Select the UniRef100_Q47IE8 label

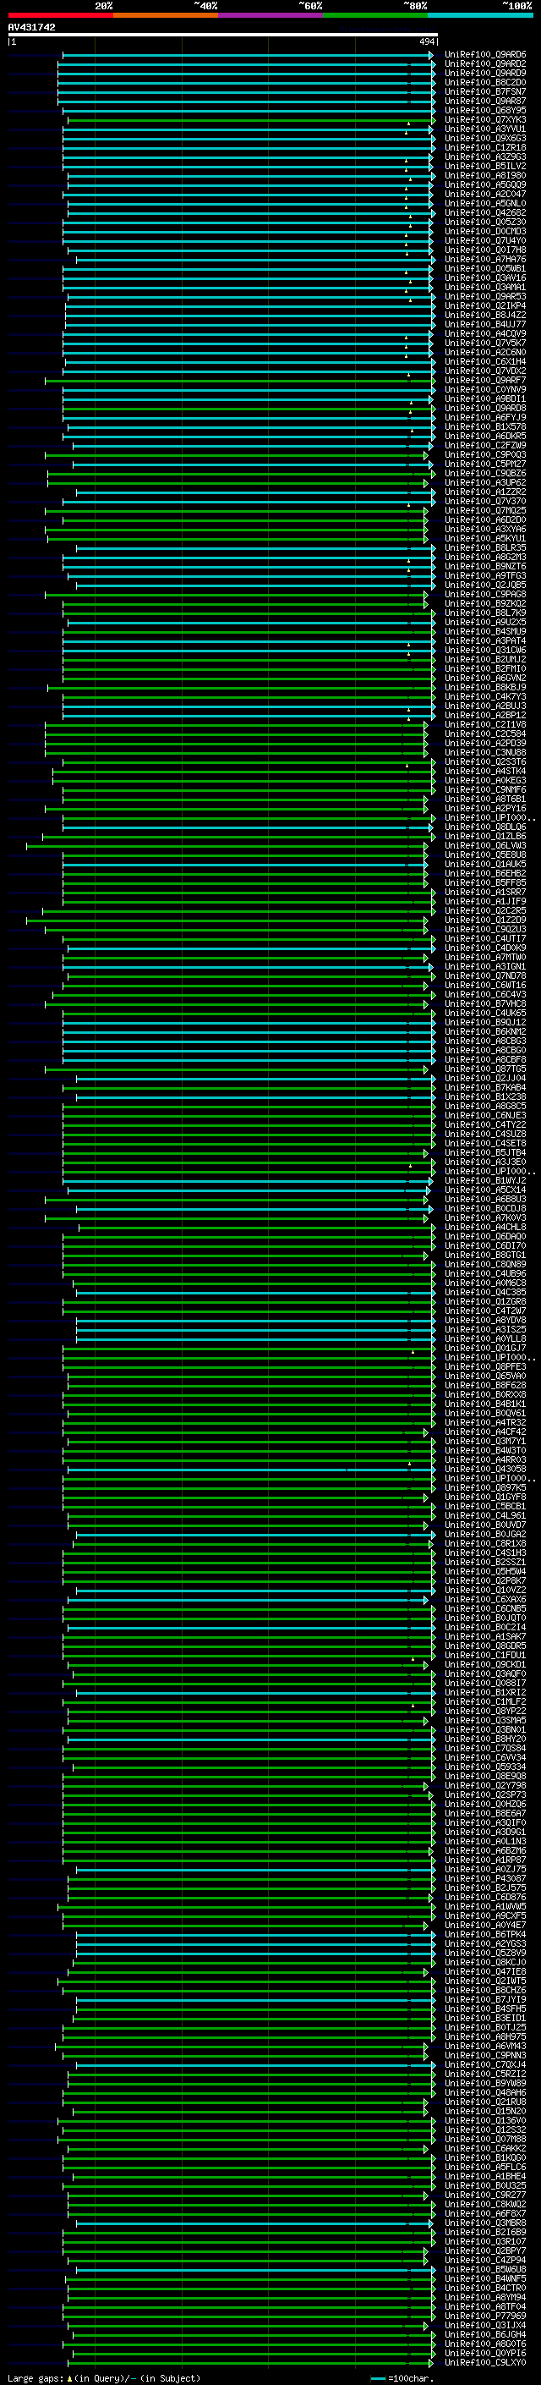[484, 1971]
